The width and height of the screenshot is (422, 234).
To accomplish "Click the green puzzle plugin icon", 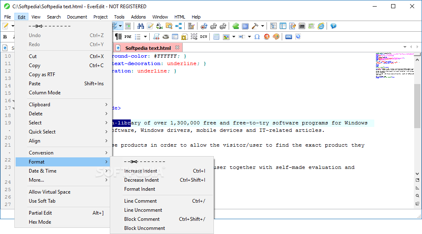I will [236, 26].
